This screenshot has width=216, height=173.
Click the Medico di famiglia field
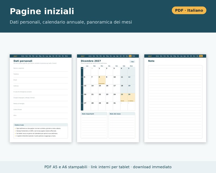coord(41,105)
